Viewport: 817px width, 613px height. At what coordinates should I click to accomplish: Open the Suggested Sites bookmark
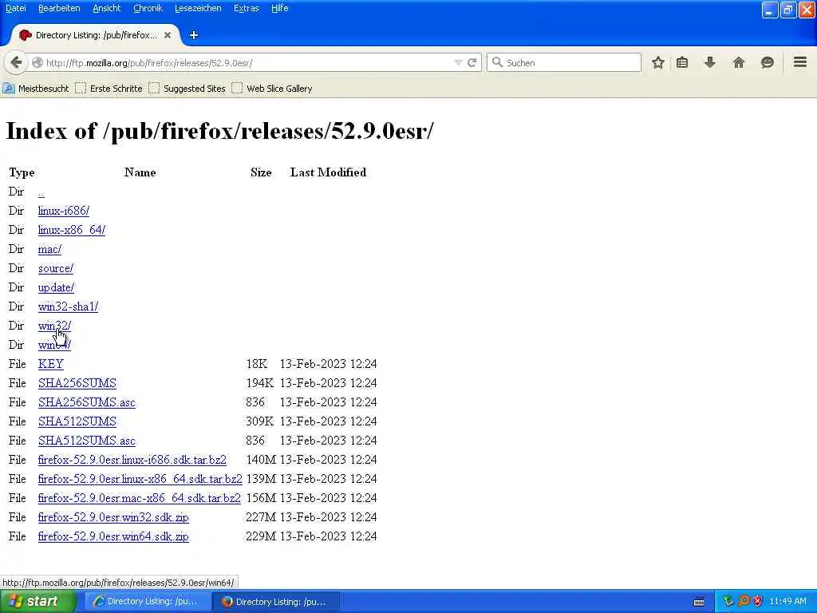(x=187, y=89)
